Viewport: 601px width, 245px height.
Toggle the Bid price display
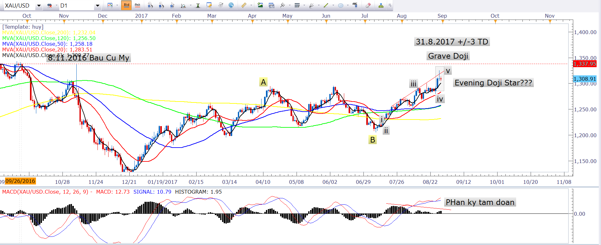[127, 5]
